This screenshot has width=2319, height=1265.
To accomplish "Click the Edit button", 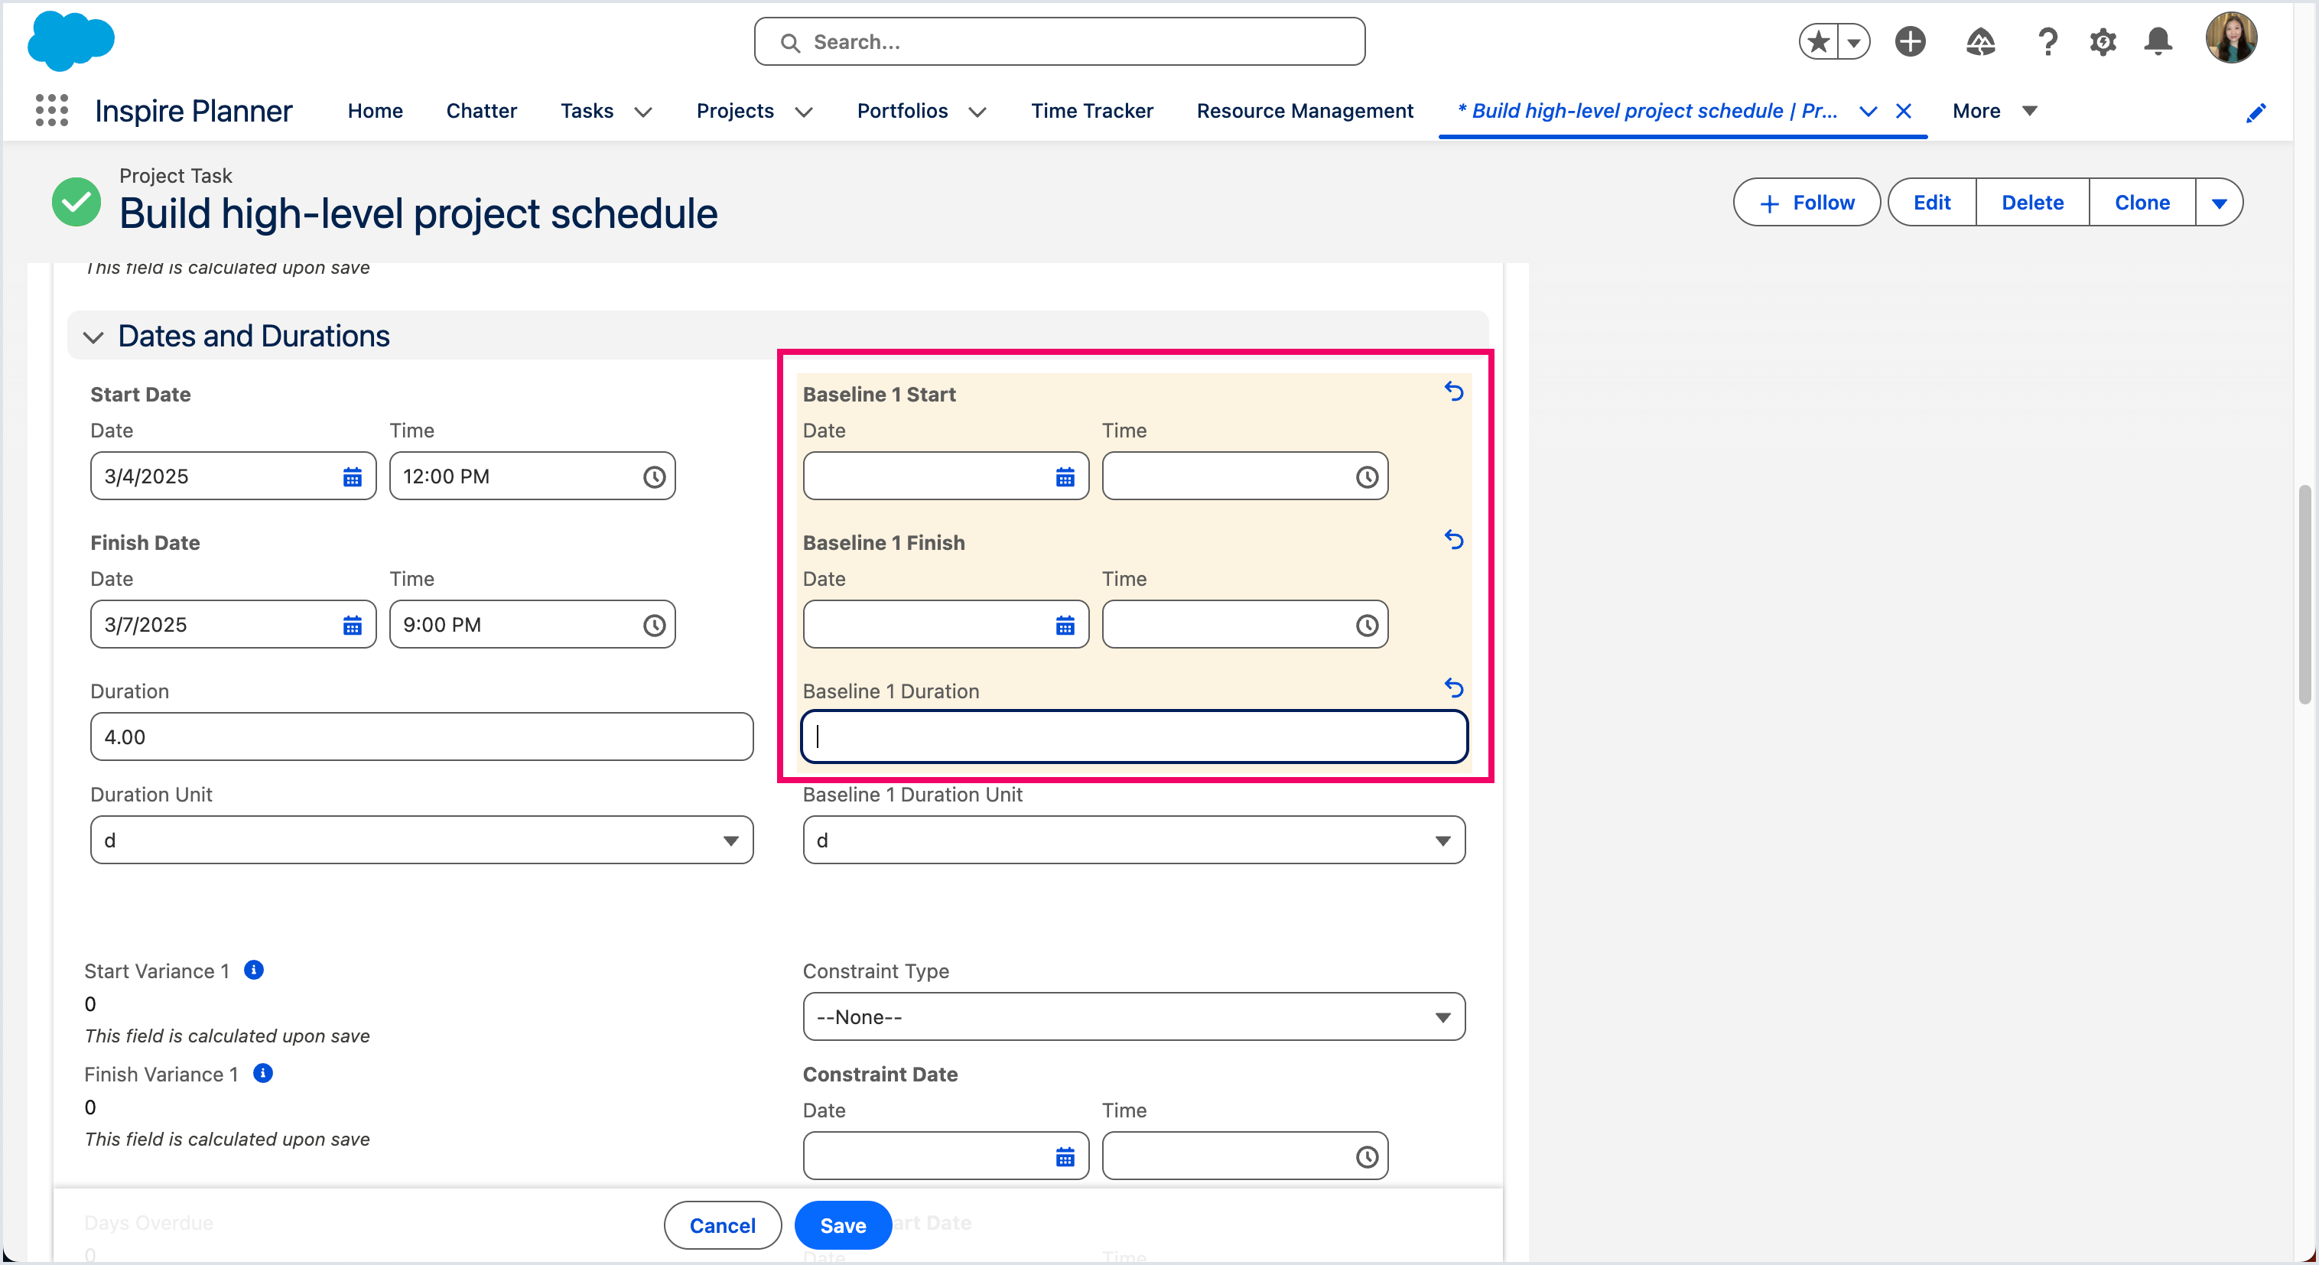I will click(x=1932, y=203).
